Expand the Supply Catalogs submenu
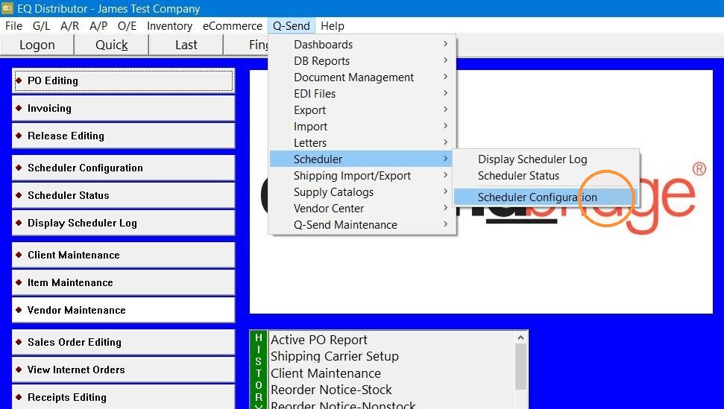The image size is (724, 409). [x=362, y=191]
